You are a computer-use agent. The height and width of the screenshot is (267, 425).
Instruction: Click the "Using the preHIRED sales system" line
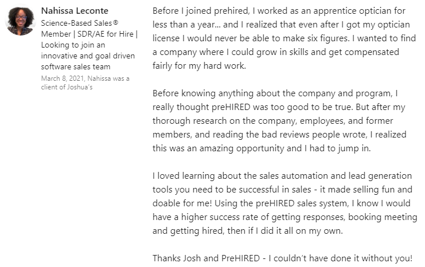click(281, 203)
